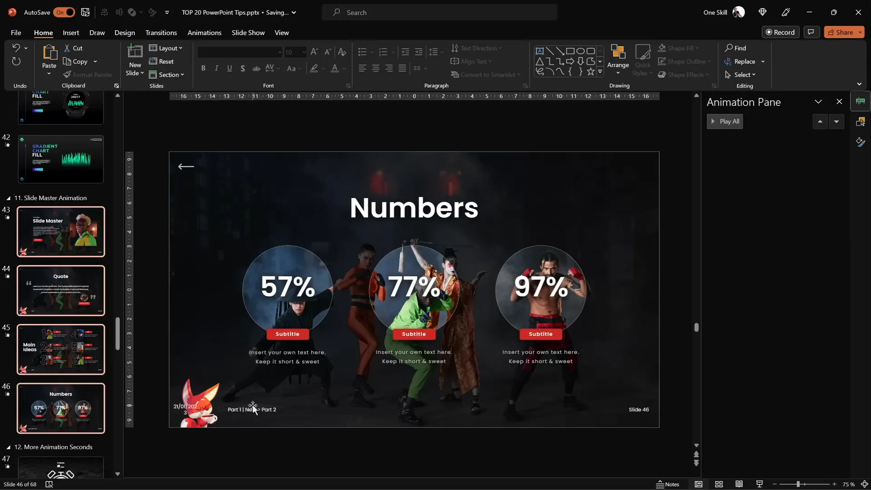
Task: Toggle Align Left paragraph
Action: pos(362,69)
